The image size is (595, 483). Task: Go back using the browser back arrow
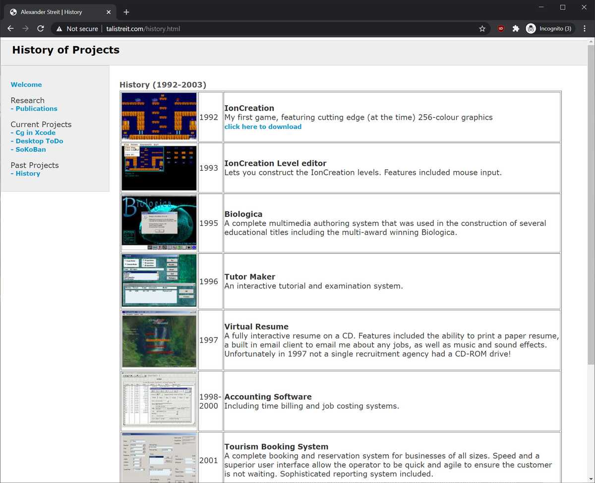pyautogui.click(x=10, y=29)
